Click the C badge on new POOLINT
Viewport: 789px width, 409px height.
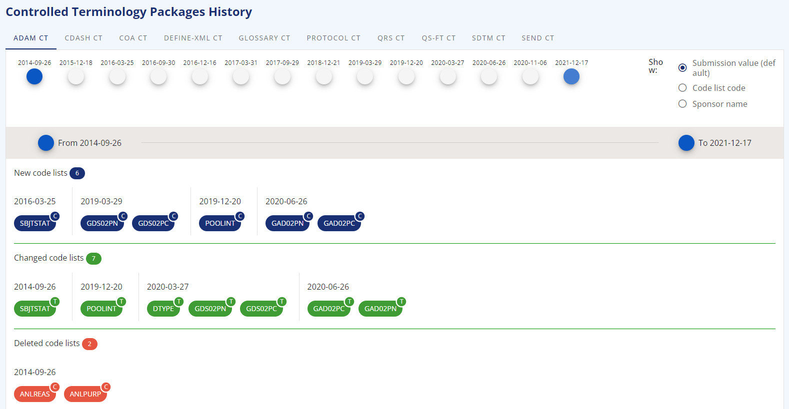(240, 216)
